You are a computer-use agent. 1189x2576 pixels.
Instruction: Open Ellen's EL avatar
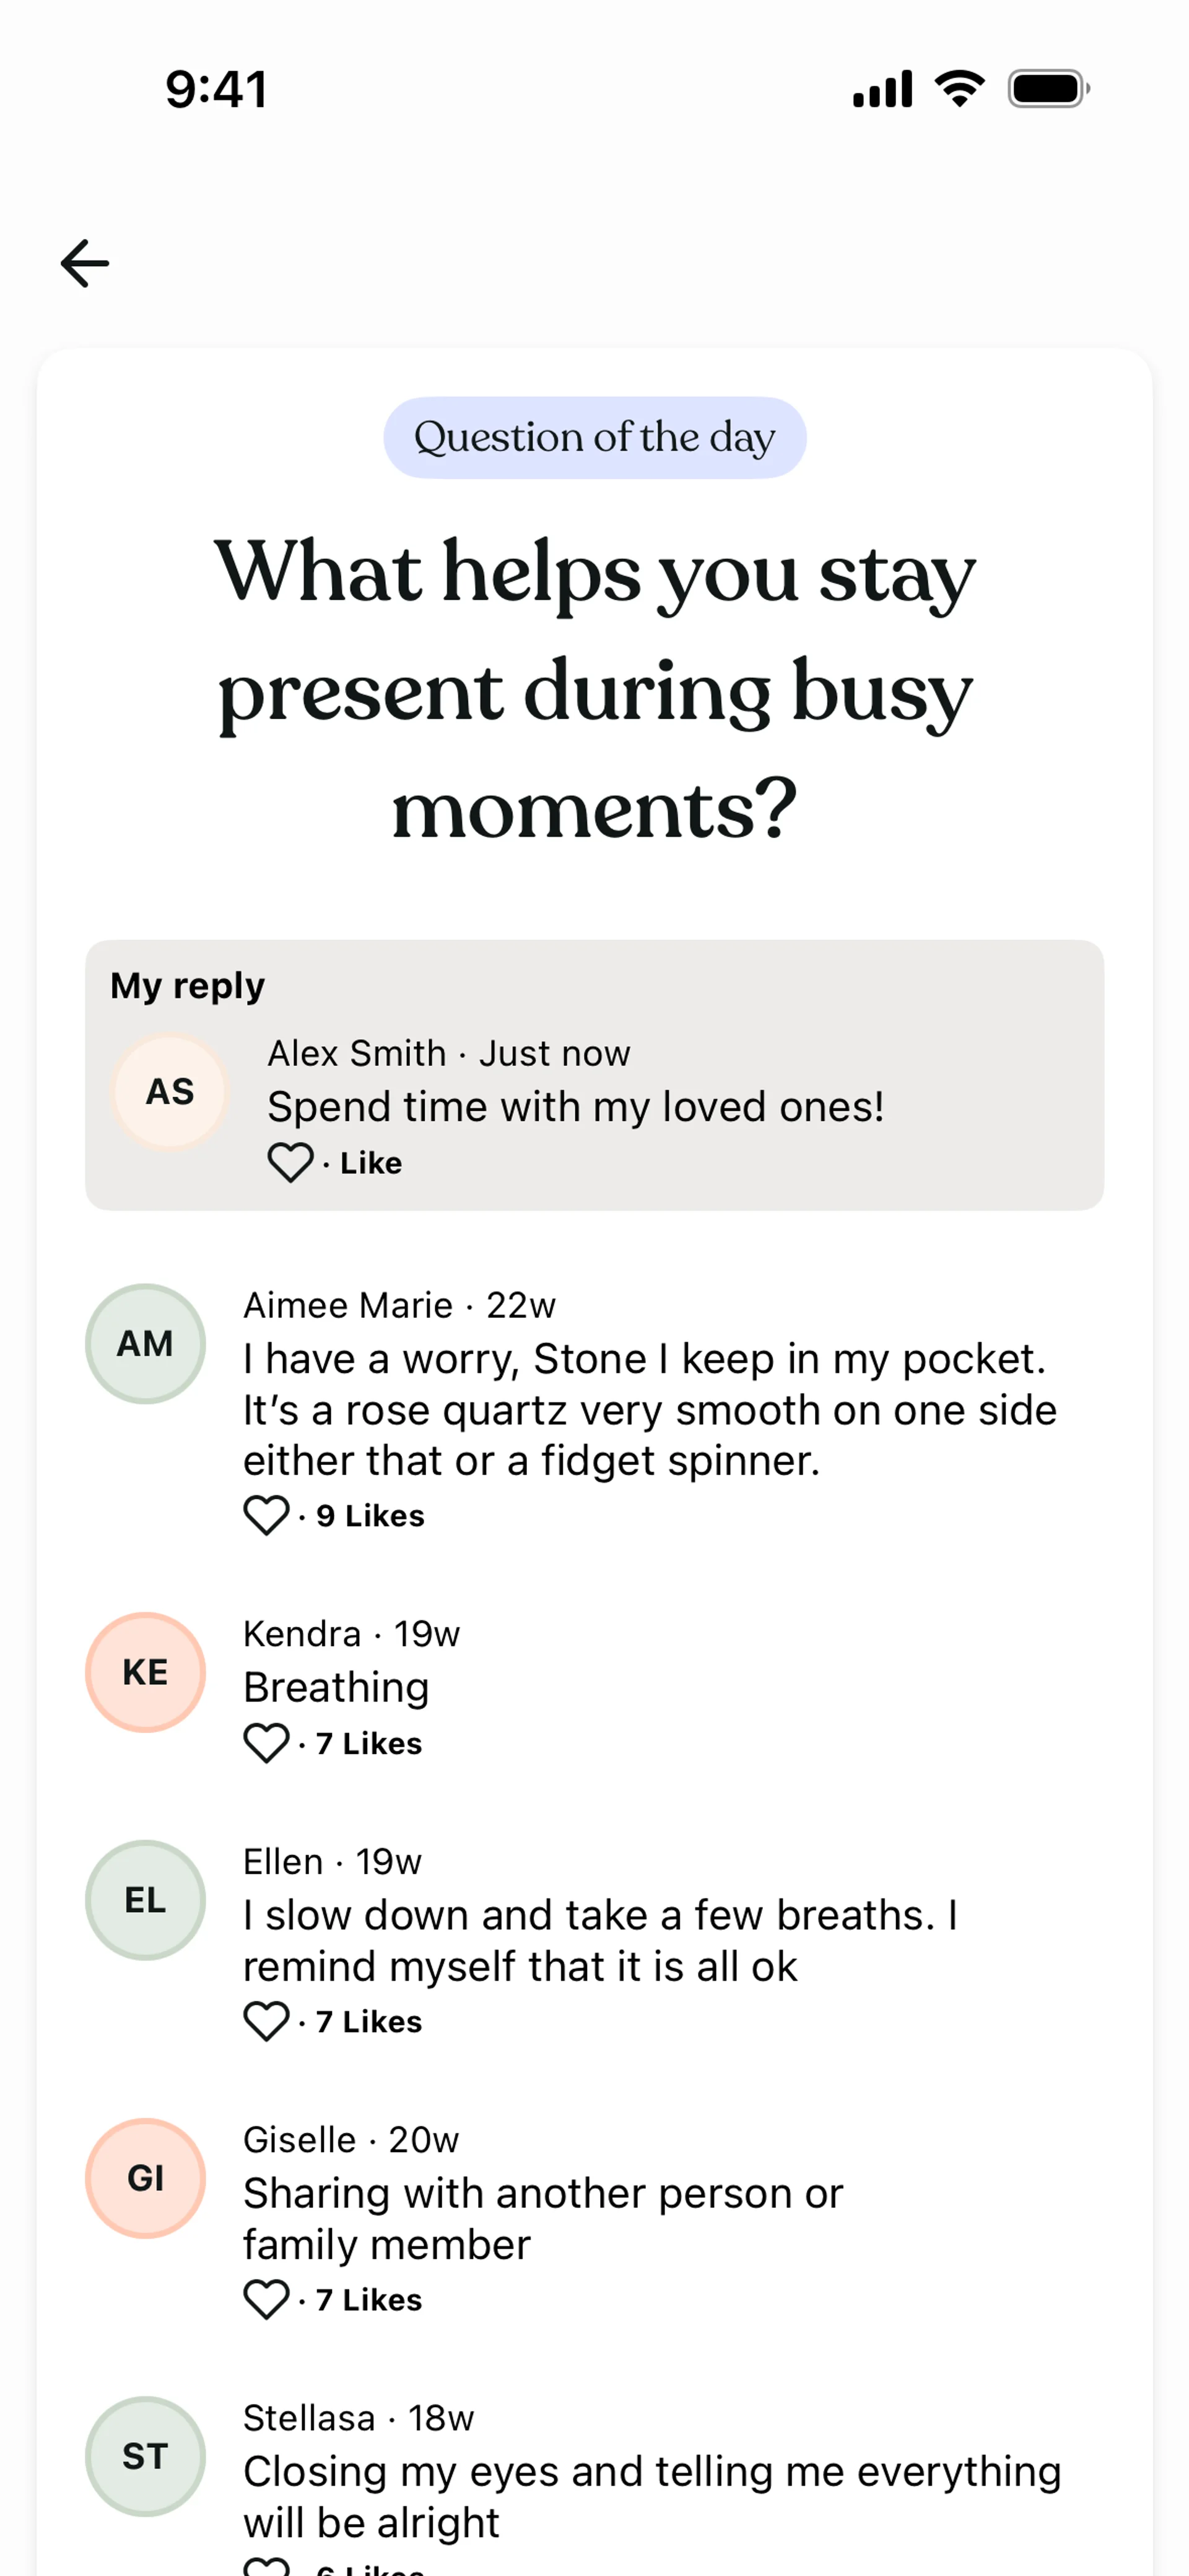coord(145,1900)
